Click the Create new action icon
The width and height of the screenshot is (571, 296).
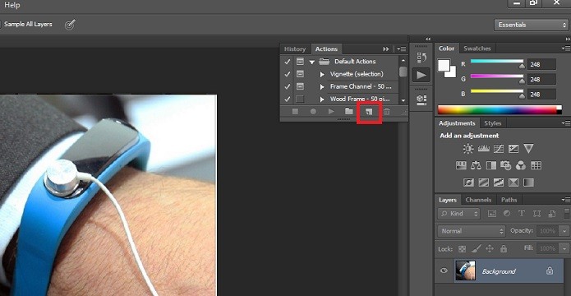tap(369, 112)
